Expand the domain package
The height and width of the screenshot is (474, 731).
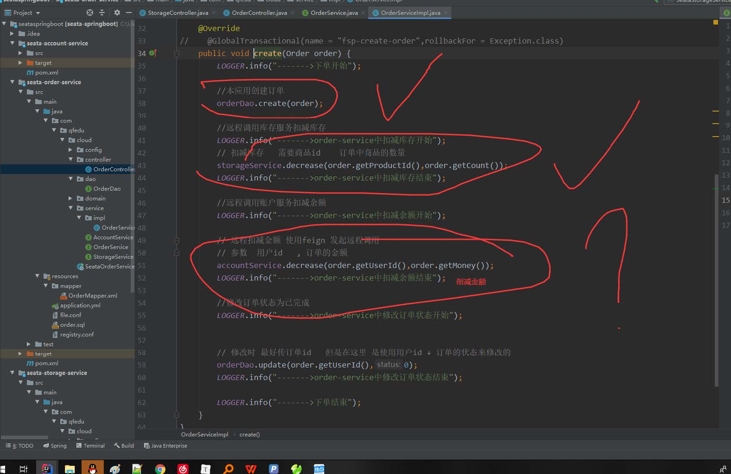pyautogui.click(x=70, y=198)
